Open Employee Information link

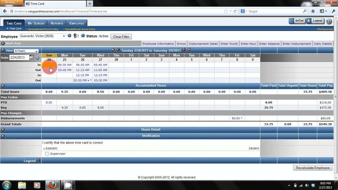pyautogui.click(x=158, y=44)
